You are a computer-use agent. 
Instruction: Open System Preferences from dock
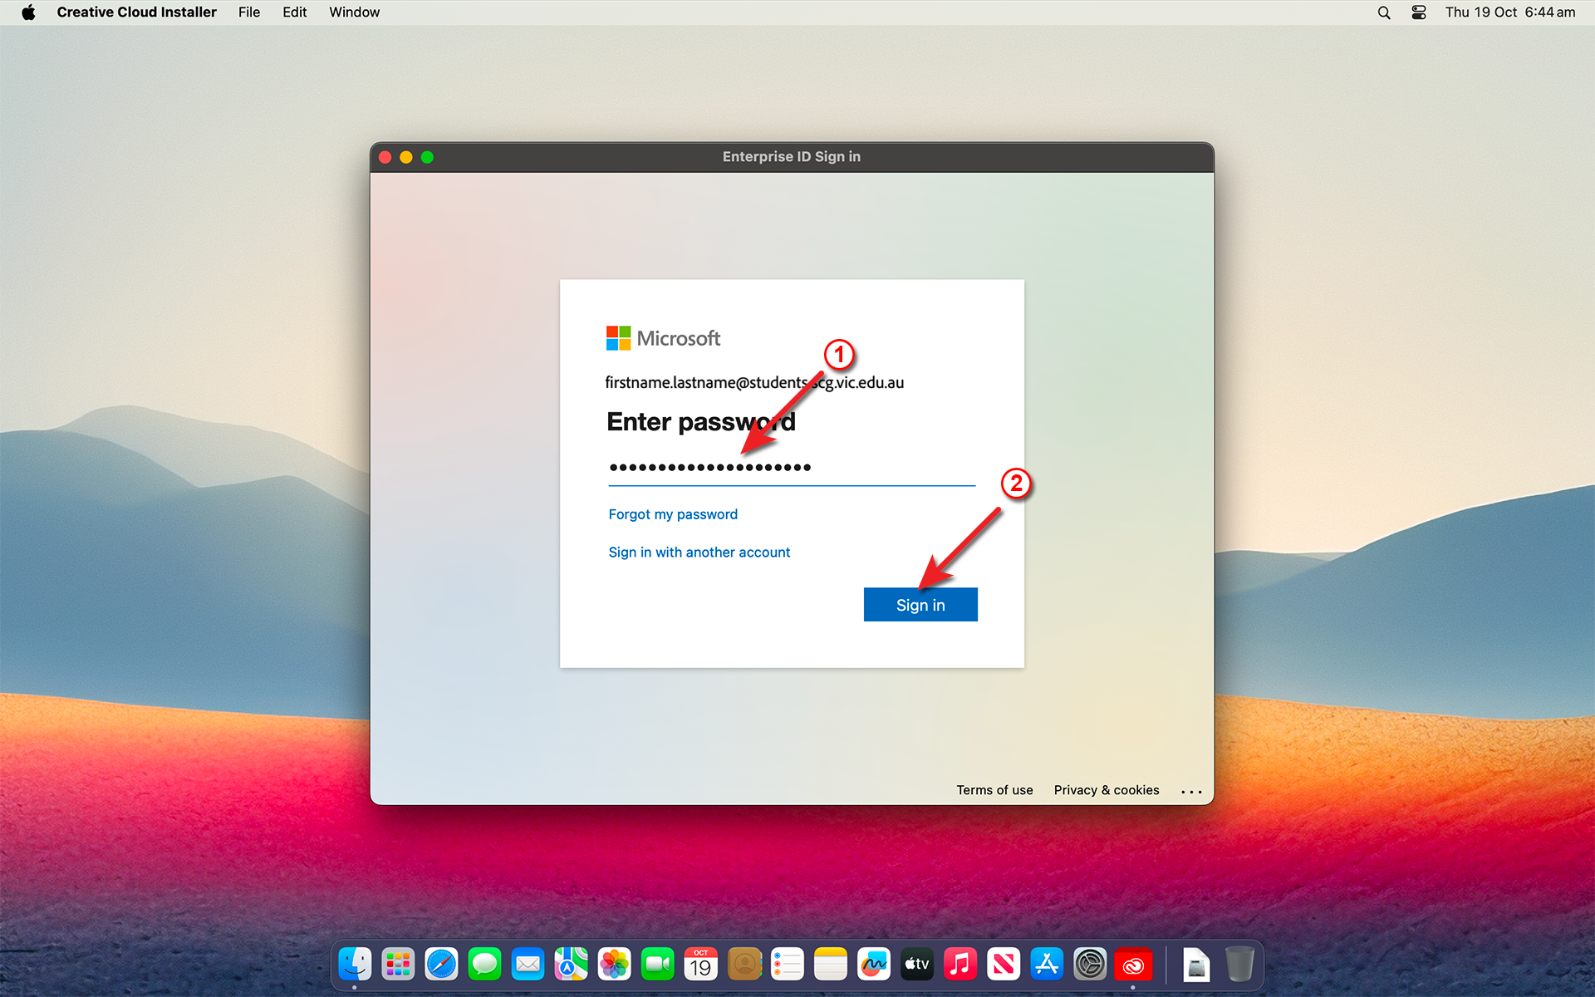(x=1090, y=964)
